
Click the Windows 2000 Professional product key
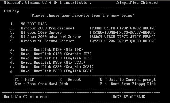(123, 28)
